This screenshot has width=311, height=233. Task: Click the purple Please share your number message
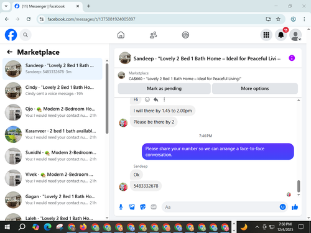(x=218, y=152)
